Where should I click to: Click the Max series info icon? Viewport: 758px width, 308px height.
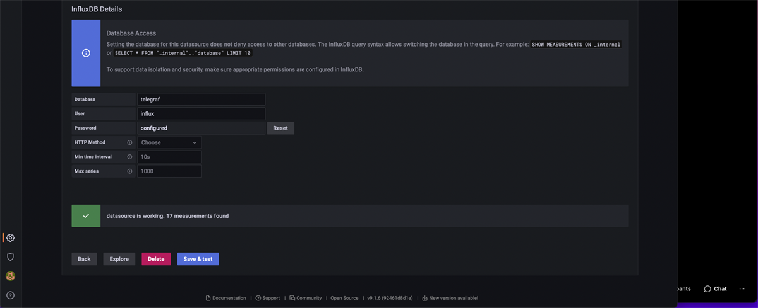click(129, 171)
